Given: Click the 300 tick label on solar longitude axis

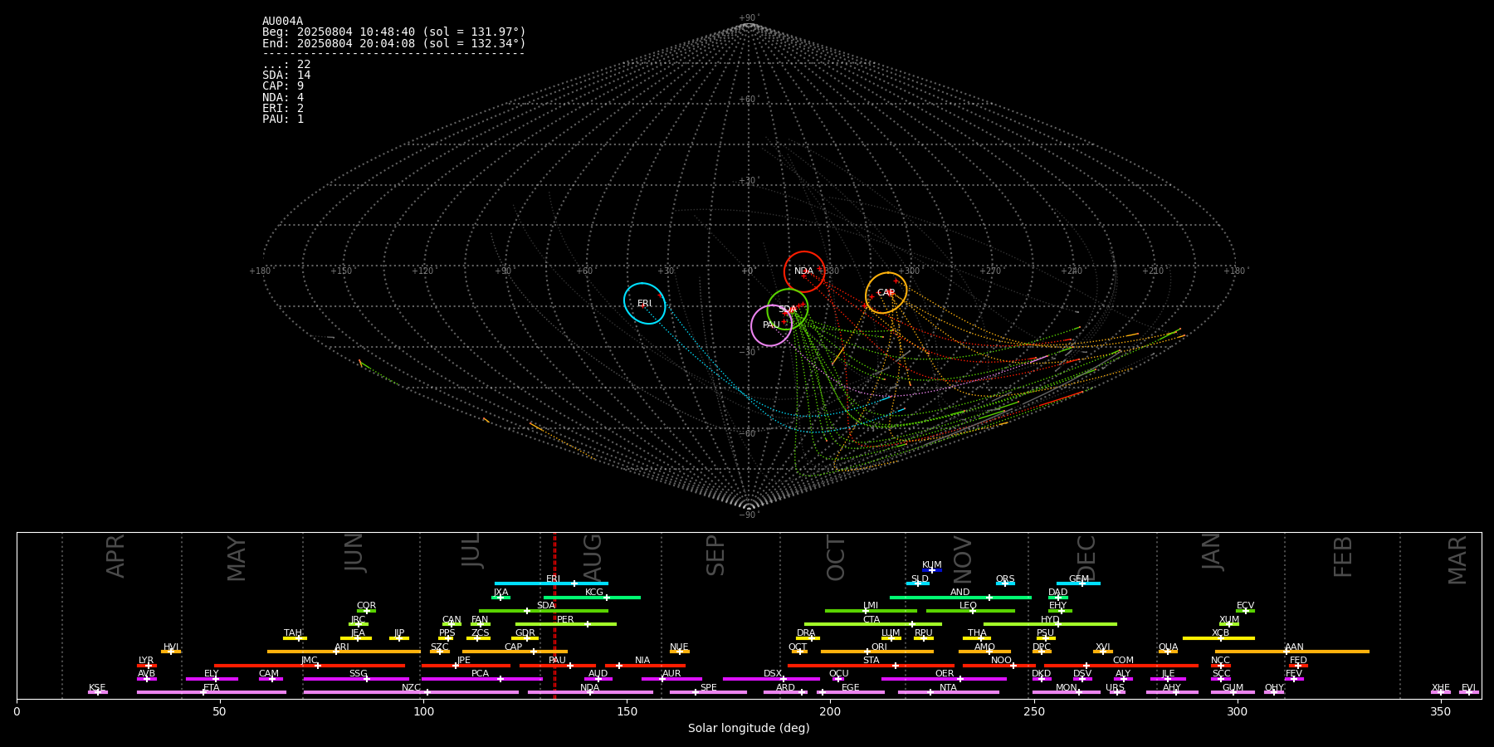Looking at the screenshot, I should click(x=1237, y=711).
